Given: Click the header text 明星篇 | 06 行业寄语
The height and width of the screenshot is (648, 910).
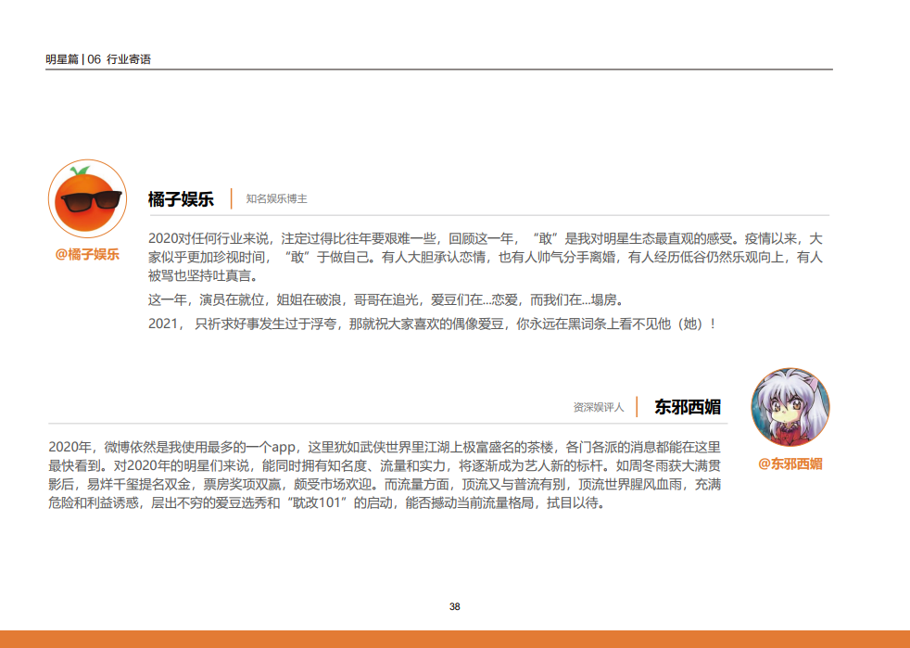Looking at the screenshot, I should coord(98,59).
